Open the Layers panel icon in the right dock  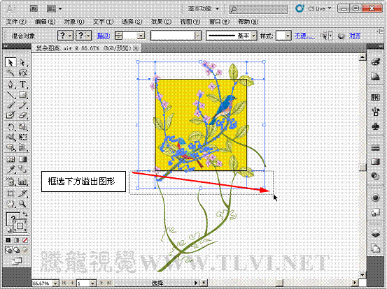(375, 233)
